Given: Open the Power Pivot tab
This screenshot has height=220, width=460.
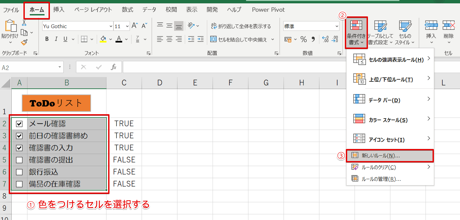Looking at the screenshot, I should 268,10.
